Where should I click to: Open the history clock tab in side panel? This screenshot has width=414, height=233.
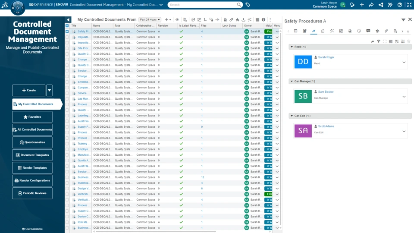359,31
